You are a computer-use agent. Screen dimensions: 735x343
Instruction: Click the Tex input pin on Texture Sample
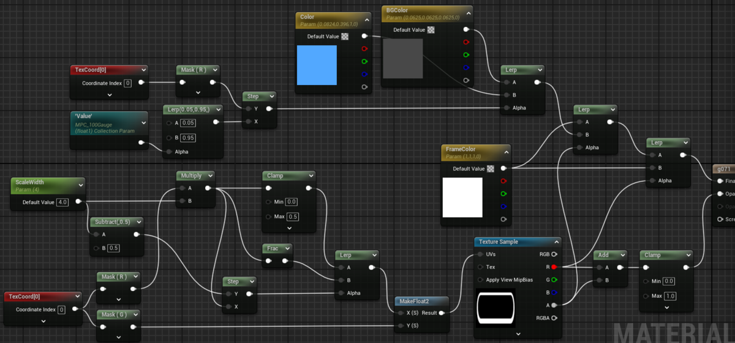(480, 267)
